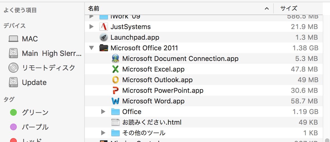The width and height of the screenshot is (330, 142).
Task: Open the Main High Sierra disk icon
Action: 13,53
